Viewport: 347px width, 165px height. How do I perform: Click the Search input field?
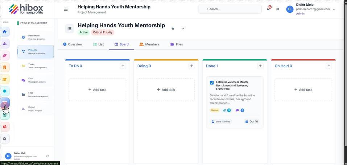pos(230,9)
